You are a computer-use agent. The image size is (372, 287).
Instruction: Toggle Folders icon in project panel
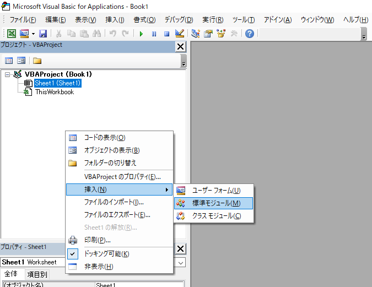click(x=37, y=61)
